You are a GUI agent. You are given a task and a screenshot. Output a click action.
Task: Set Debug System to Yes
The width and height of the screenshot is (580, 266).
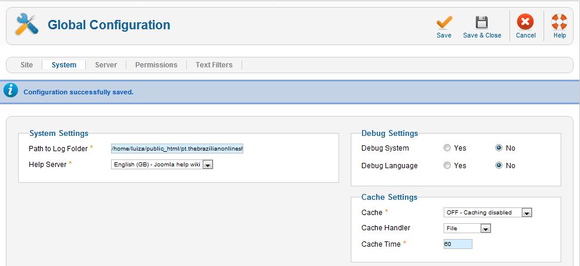pos(447,148)
